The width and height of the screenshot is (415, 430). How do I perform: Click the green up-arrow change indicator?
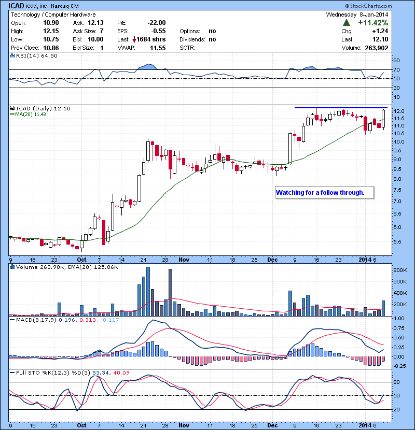(347, 23)
